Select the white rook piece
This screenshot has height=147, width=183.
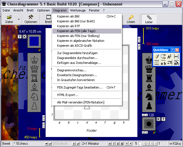[34, 78]
